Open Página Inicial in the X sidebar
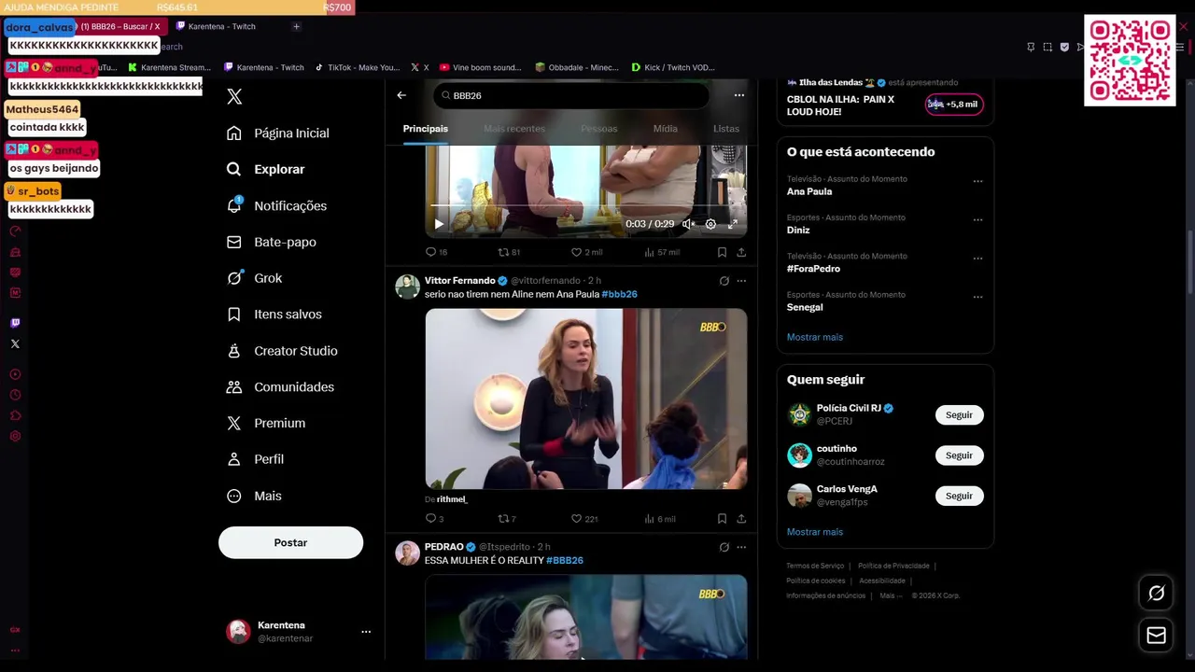This screenshot has height=672, width=1195. (x=278, y=133)
